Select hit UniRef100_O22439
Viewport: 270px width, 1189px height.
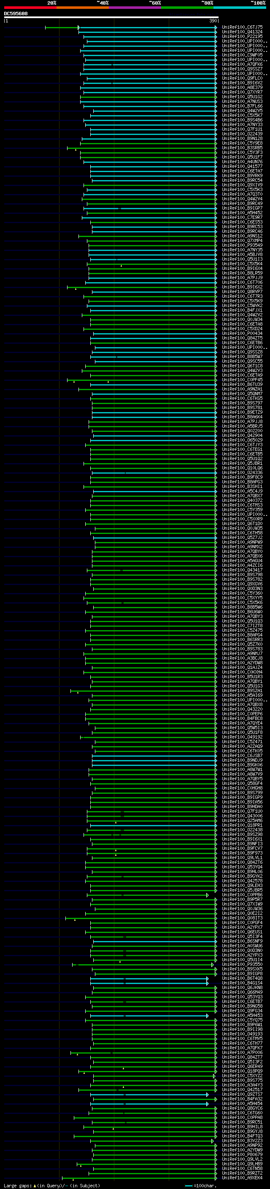point(242,134)
